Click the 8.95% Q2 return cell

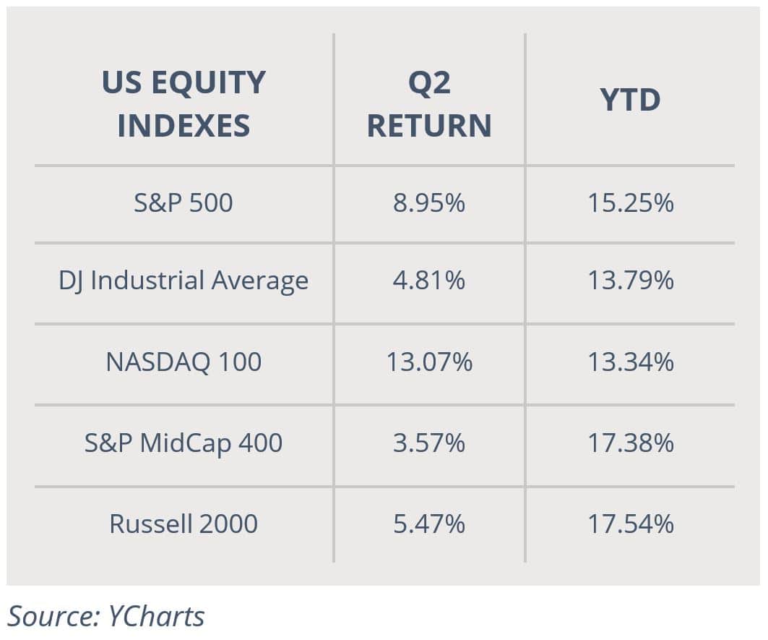click(x=429, y=202)
